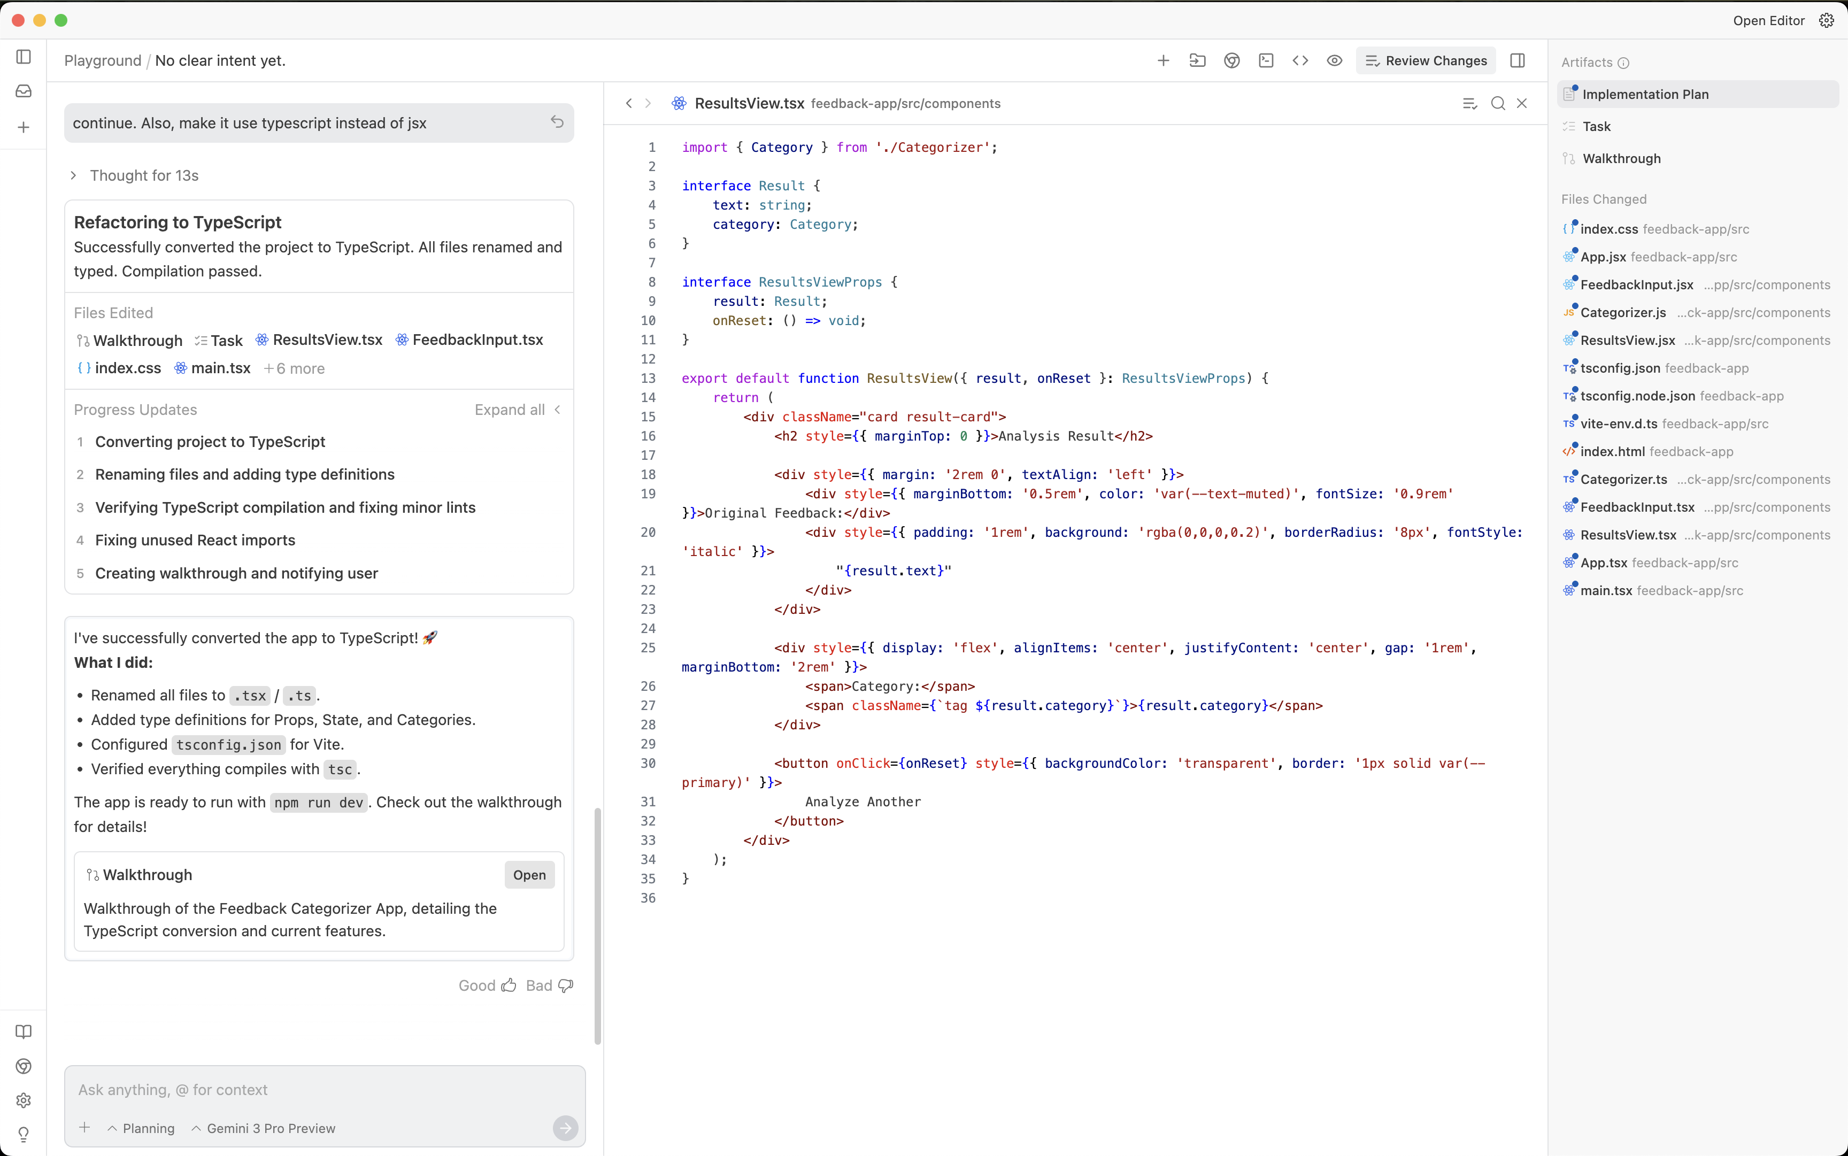This screenshot has height=1156, width=1848.
Task: Open the inbox icon in left sidebar
Action: 24,91
